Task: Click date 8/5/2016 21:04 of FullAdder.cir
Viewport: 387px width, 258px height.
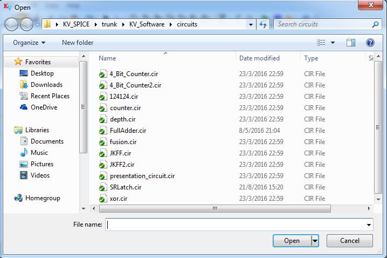Action: tap(259, 131)
